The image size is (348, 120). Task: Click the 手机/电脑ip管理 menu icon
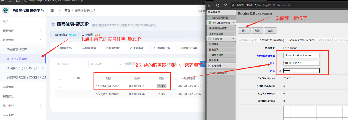click(x=210, y=22)
